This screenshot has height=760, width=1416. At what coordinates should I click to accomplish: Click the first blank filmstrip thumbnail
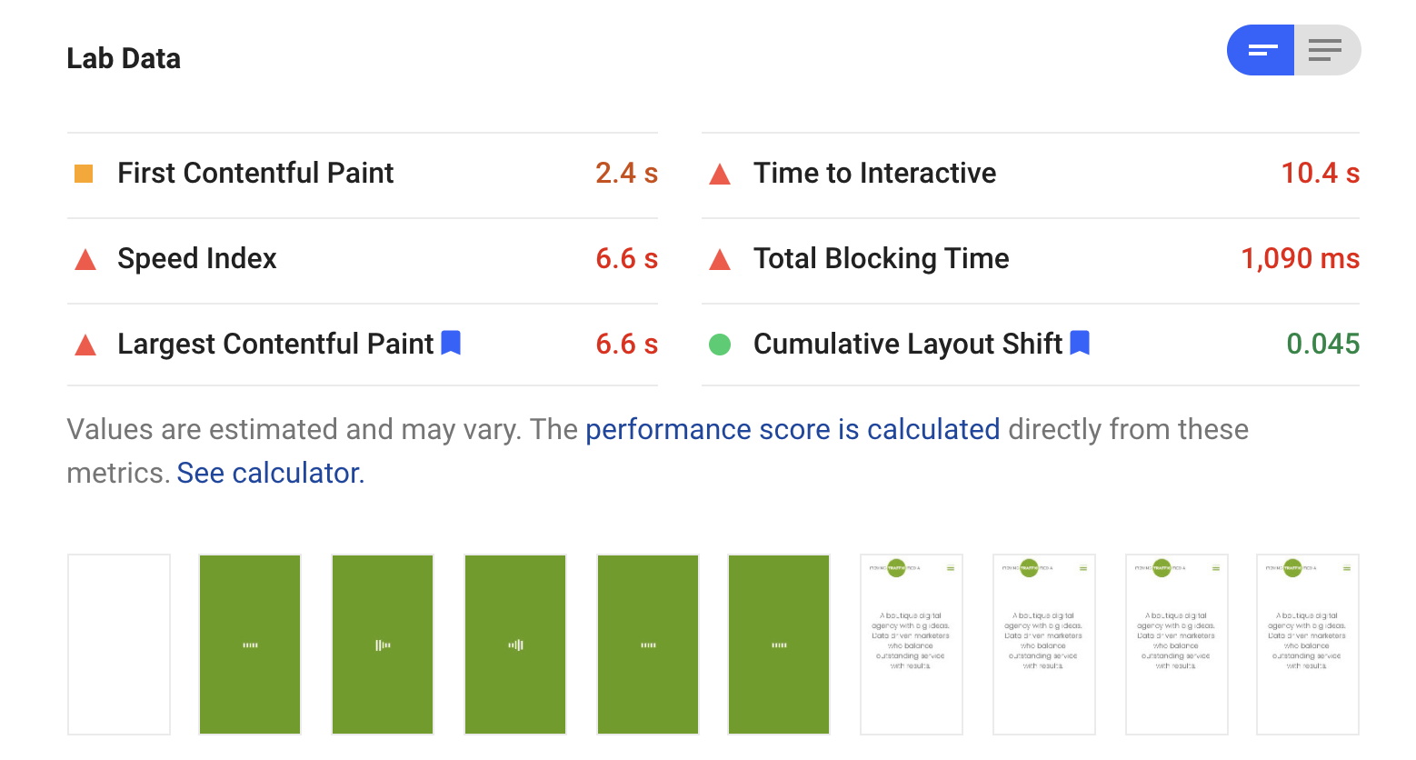[x=118, y=645]
